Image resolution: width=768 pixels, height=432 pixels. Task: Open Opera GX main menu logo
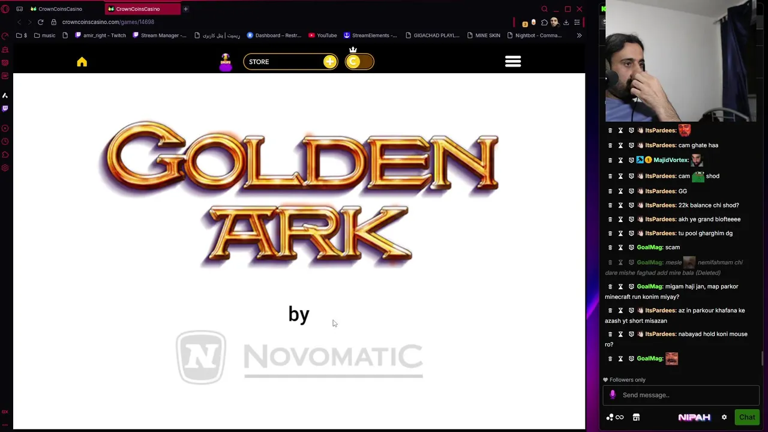(x=5, y=9)
